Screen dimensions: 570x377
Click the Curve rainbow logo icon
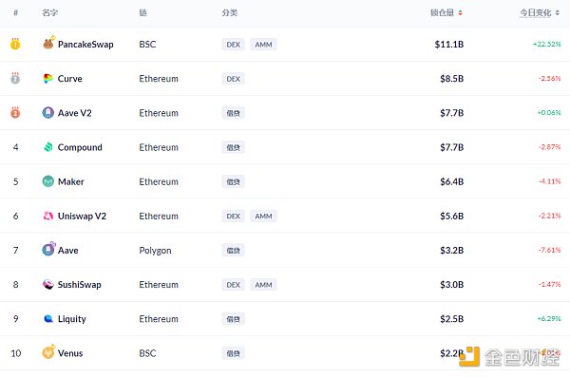click(48, 79)
